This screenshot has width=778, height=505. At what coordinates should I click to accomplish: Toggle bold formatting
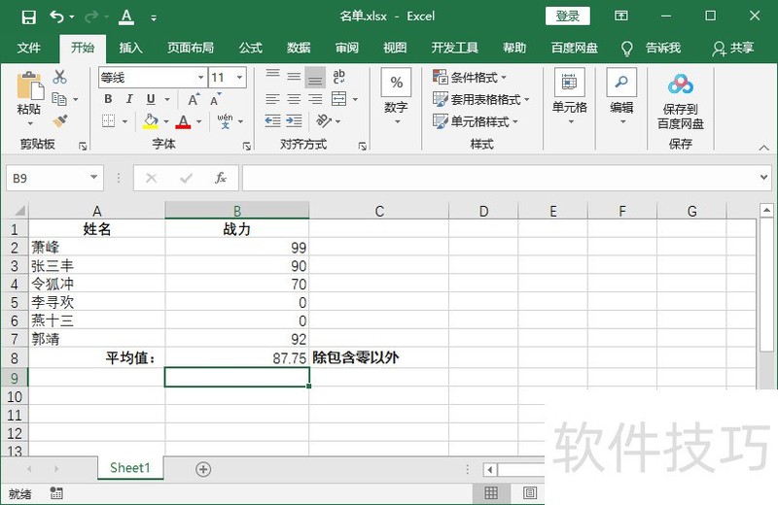pyautogui.click(x=108, y=99)
